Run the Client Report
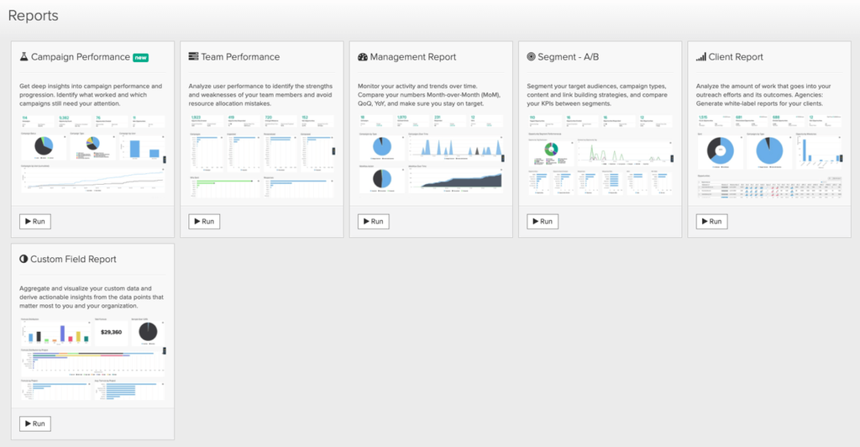860x447 pixels. [712, 222]
